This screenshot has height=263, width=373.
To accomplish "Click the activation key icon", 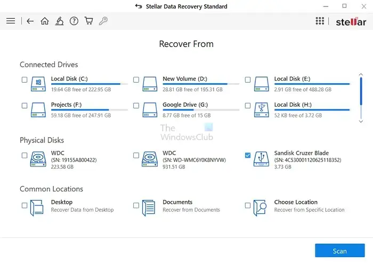I will coord(103,21).
